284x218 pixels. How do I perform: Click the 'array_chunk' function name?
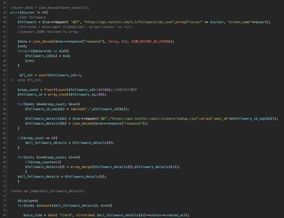click(58, 95)
